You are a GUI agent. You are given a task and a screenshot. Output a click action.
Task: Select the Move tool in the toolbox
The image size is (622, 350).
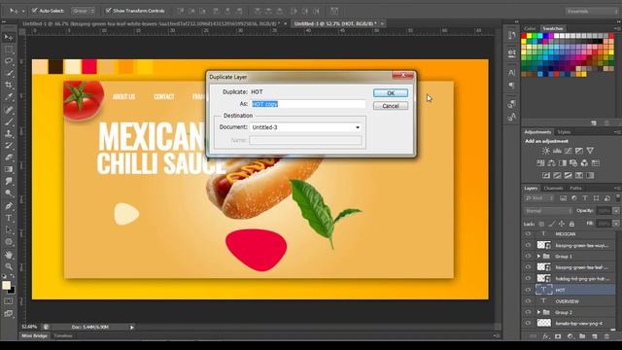point(9,37)
